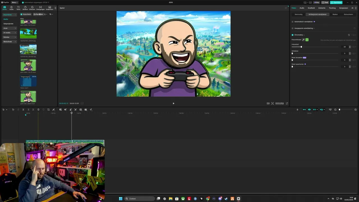Disable the Chromakey checkbox
Screen dimensions: 359x202
(x=293, y=35)
